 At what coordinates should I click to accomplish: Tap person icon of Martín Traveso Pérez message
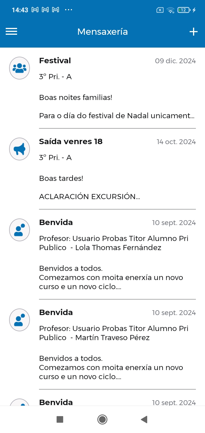[20, 320]
